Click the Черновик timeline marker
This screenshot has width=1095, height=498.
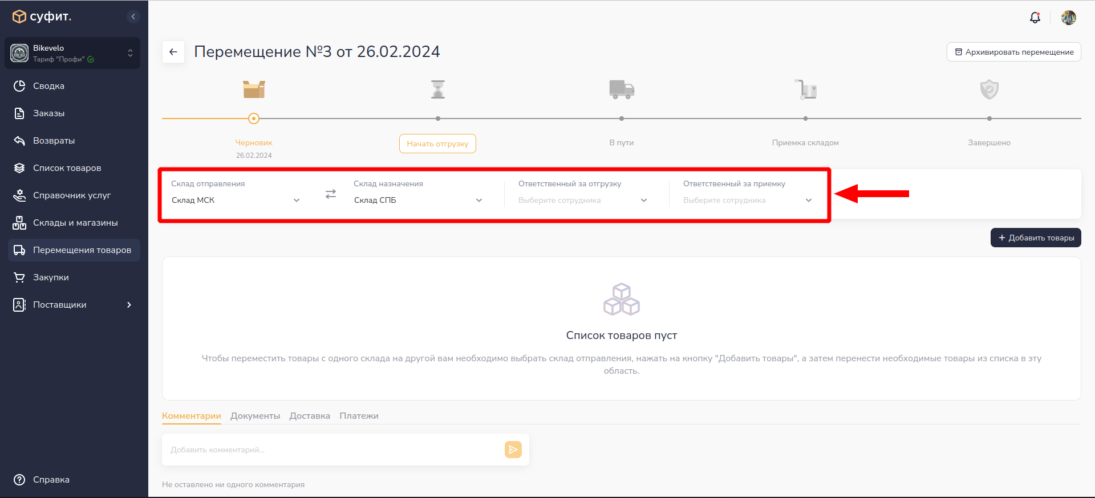[x=254, y=119]
